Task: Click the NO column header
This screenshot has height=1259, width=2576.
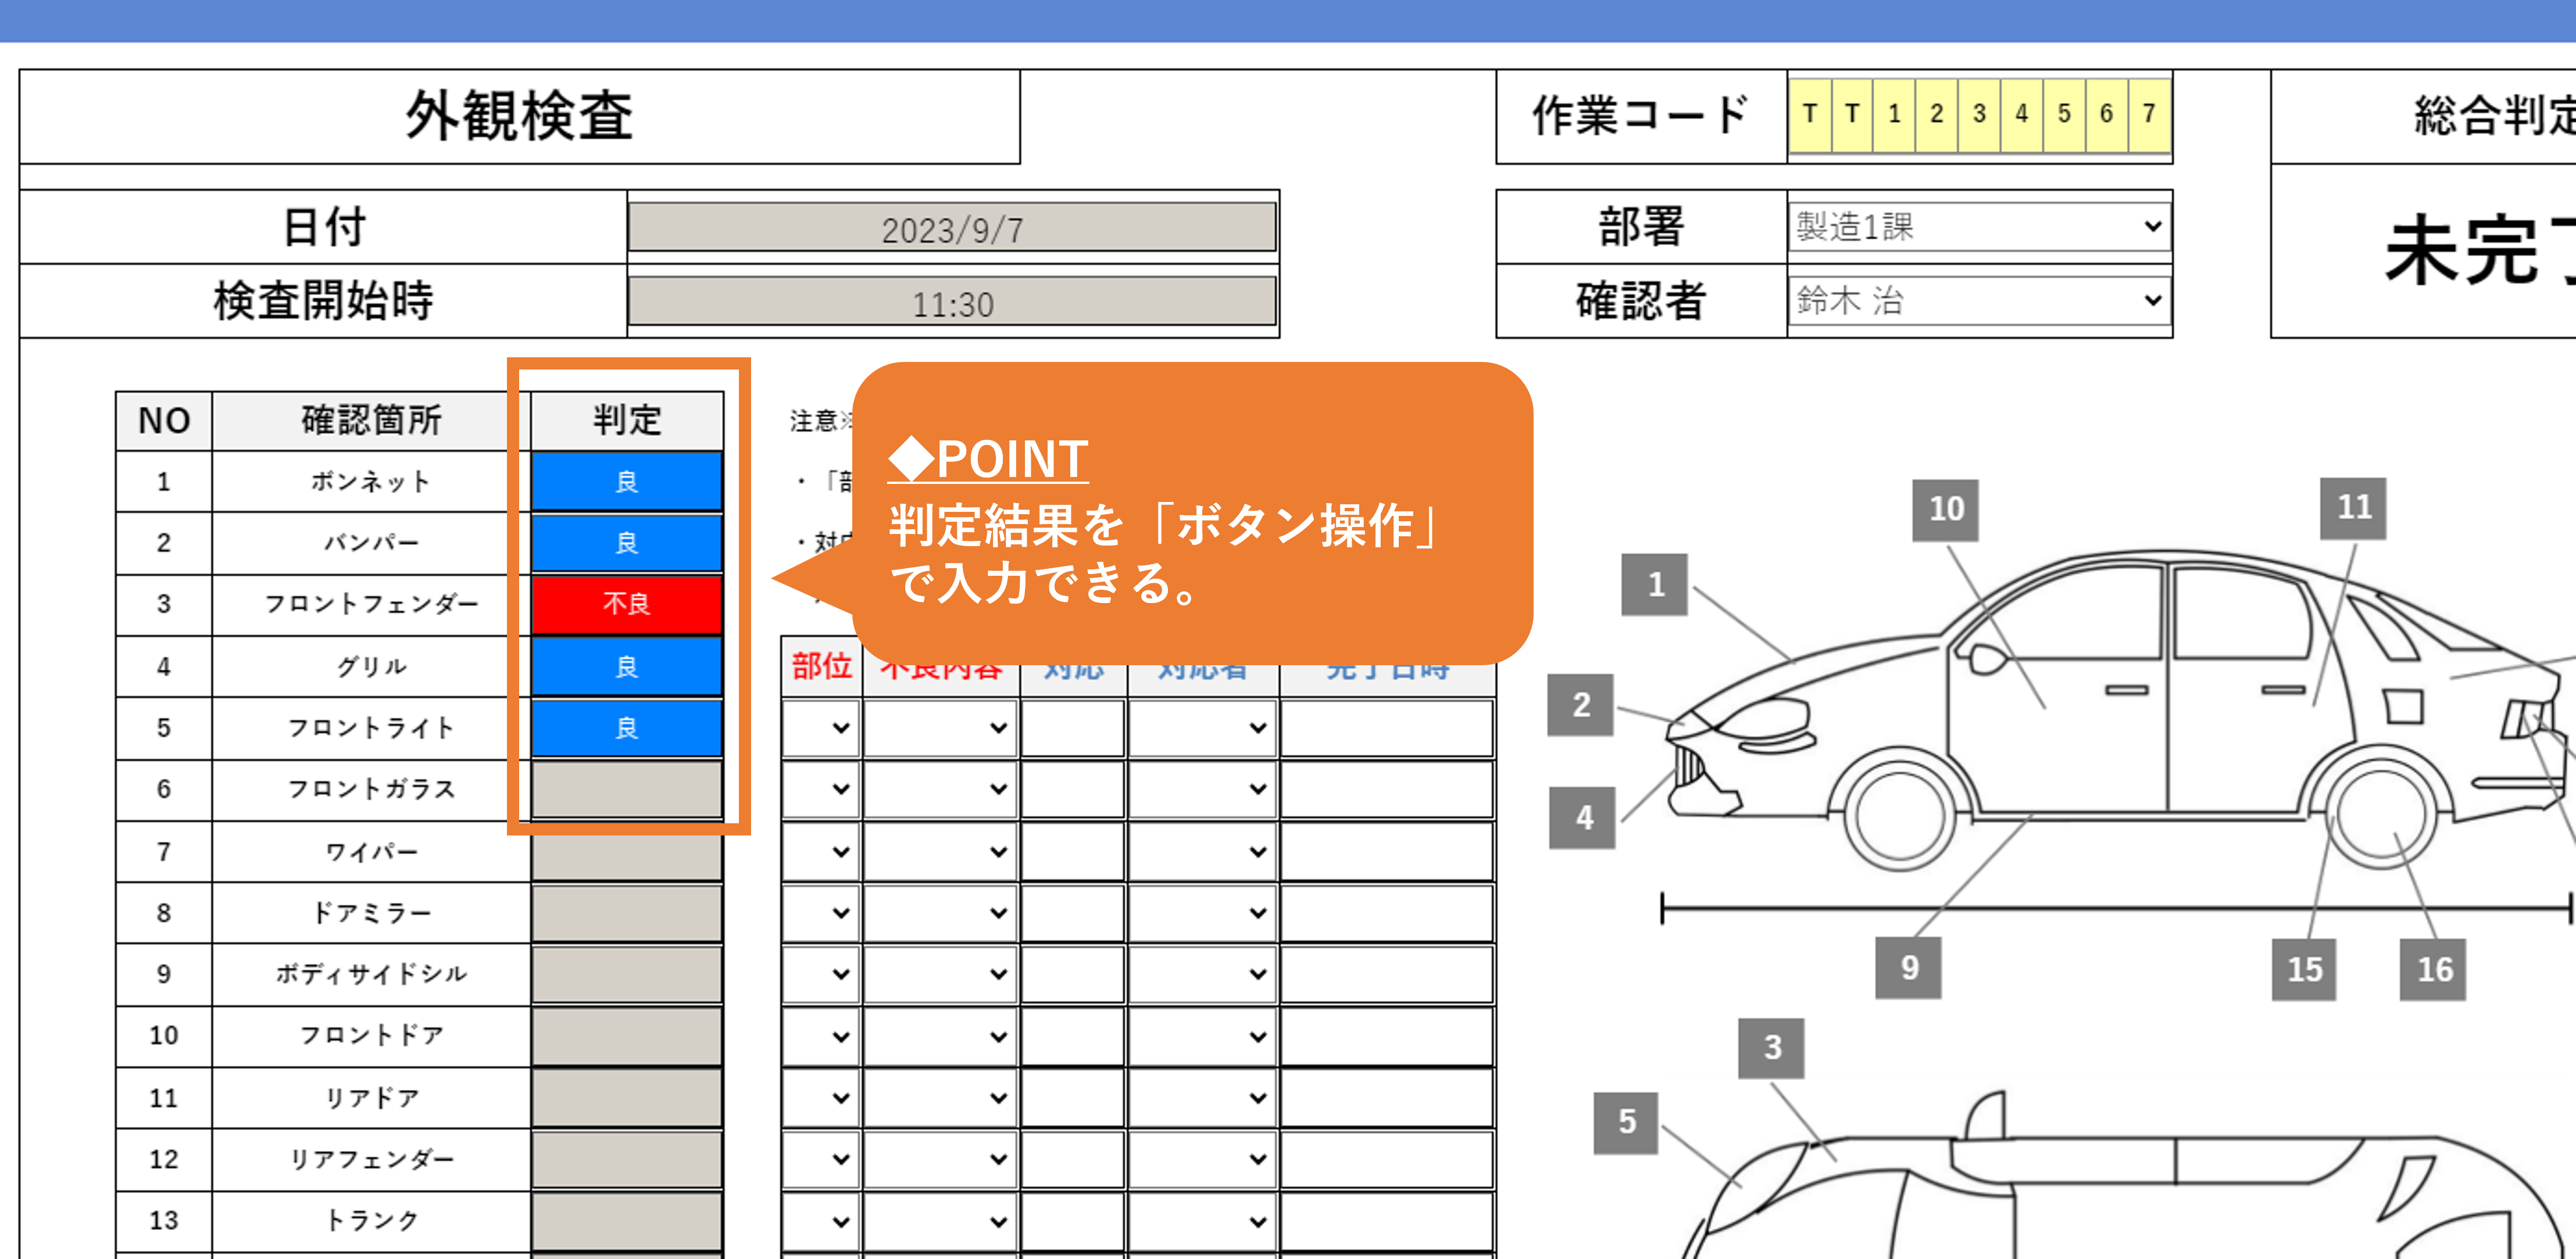Action: coord(164,421)
